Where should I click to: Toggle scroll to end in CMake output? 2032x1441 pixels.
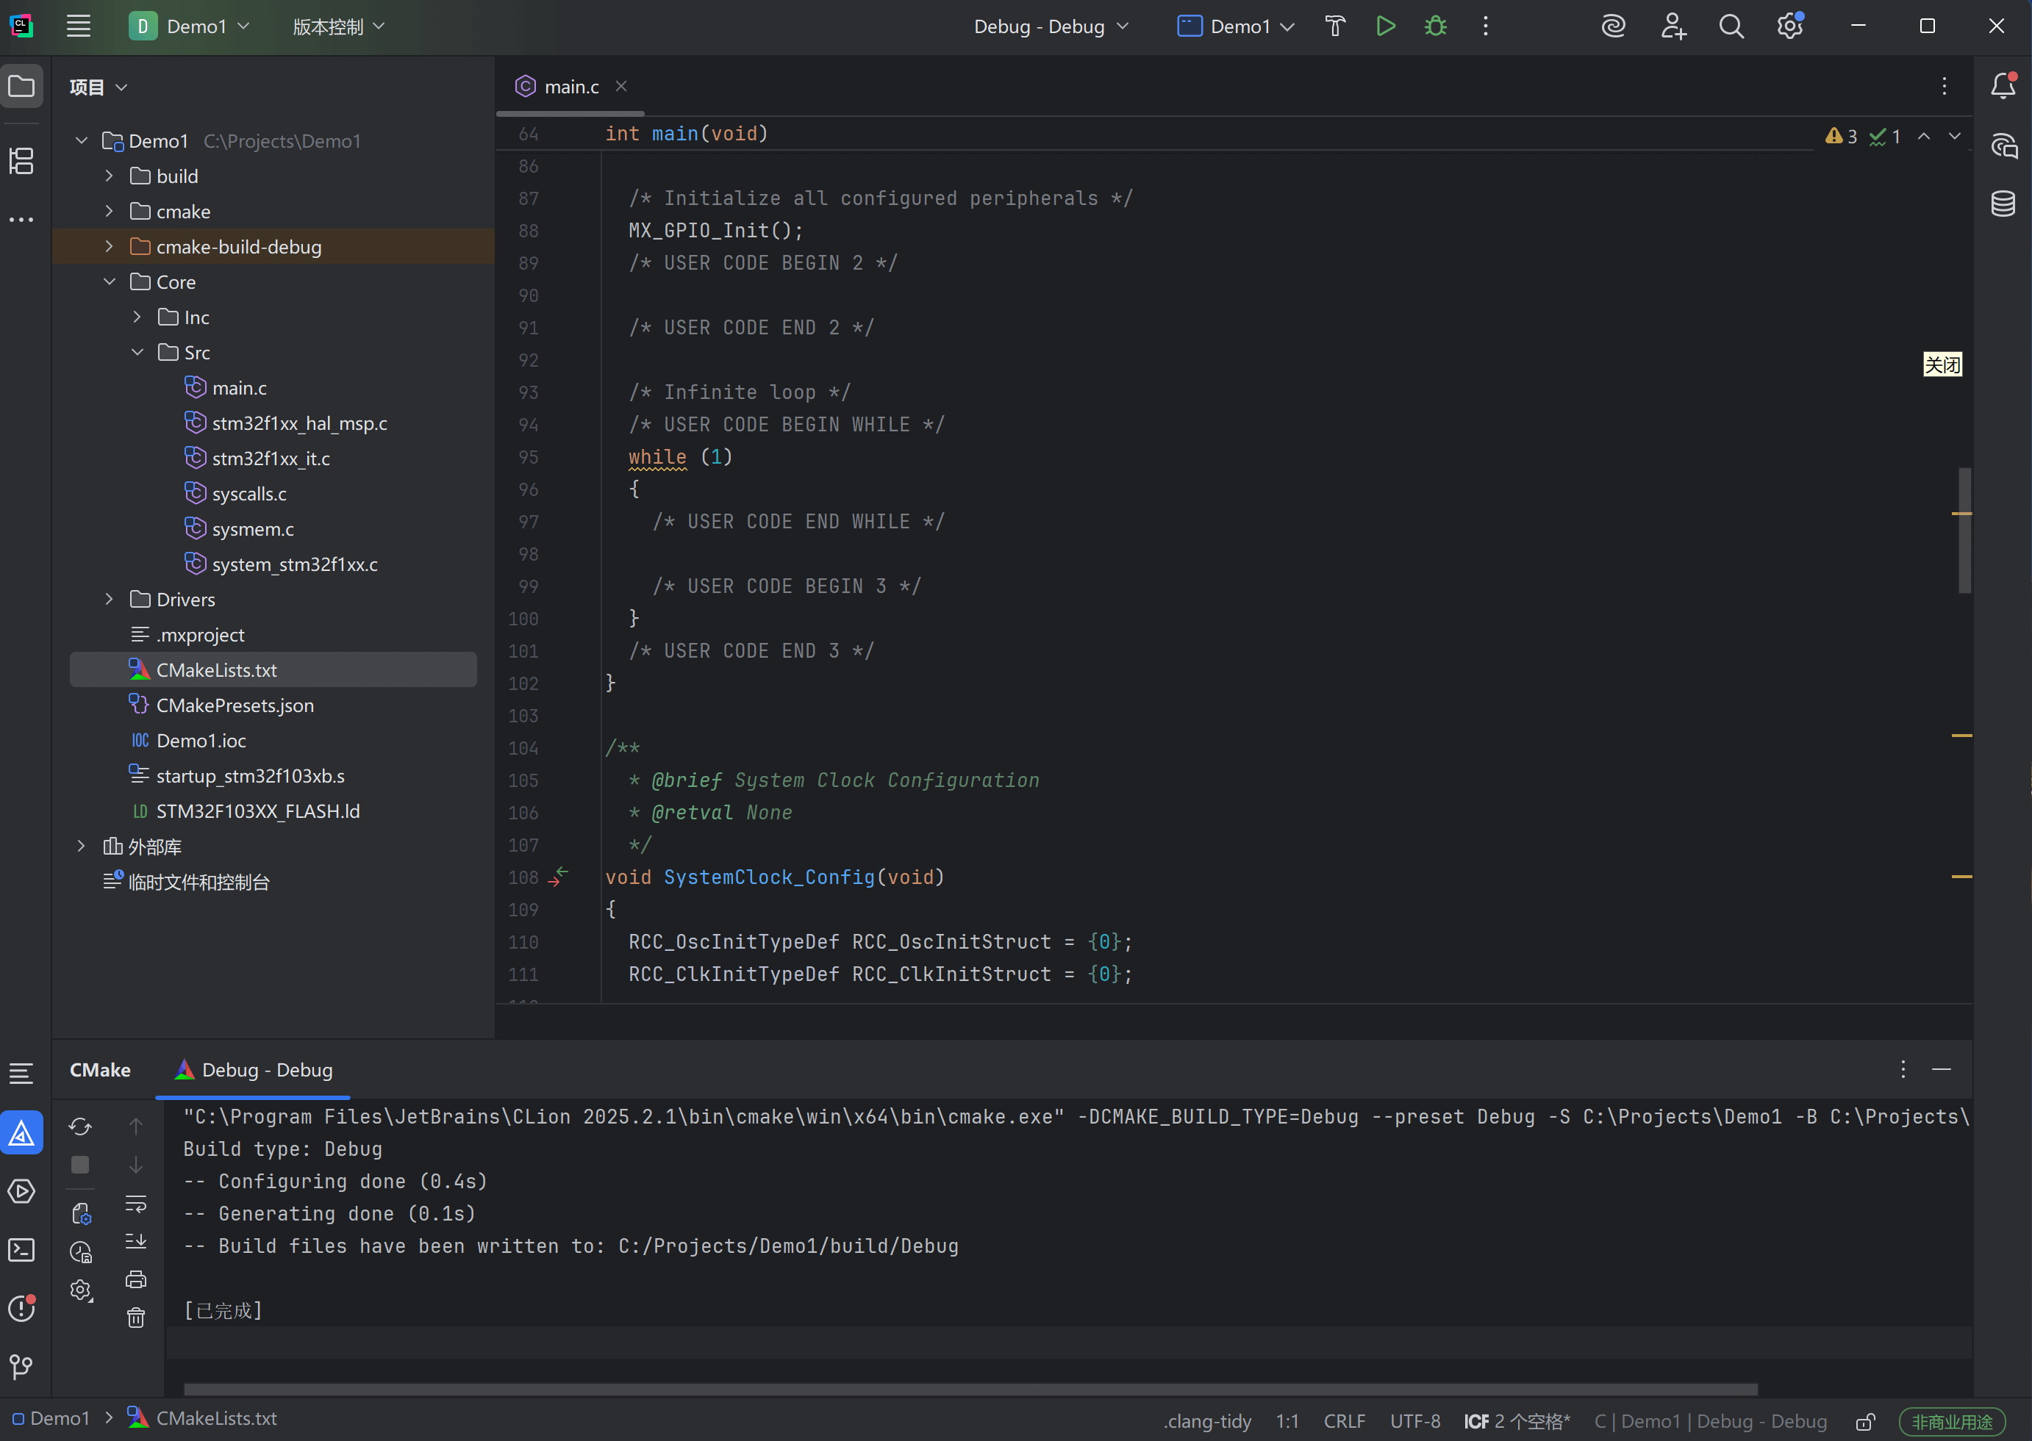pyautogui.click(x=136, y=1241)
